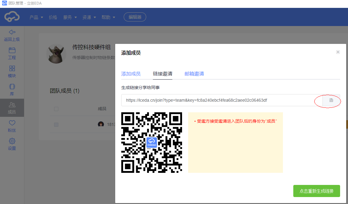The image size is (348, 204).
Task: Open 工程 projects in the sidebar
Action: [x=12, y=54]
